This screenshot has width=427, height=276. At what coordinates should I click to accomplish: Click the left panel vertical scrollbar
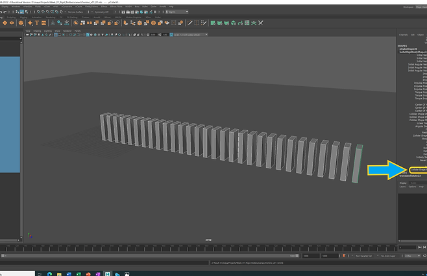(x=21, y=139)
